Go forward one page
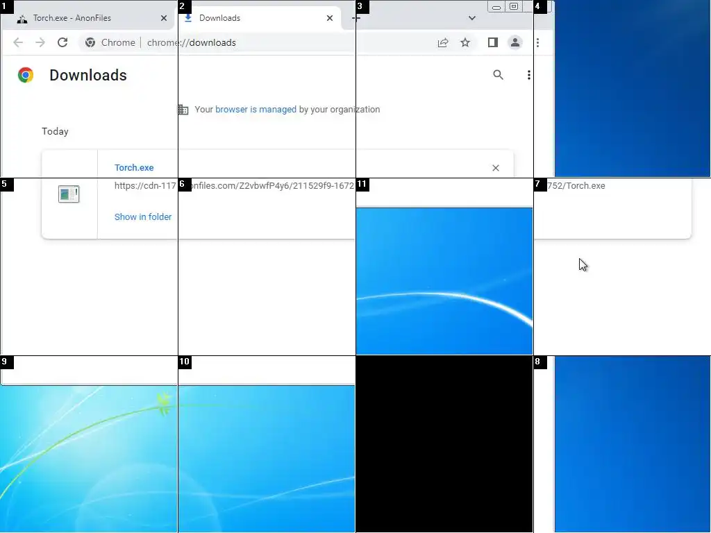 (40, 42)
